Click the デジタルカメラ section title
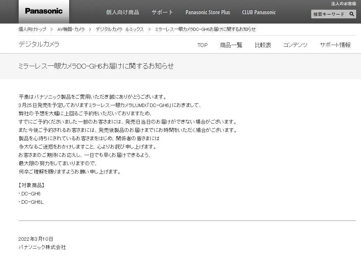This screenshot has width=361, height=256. tap(39, 44)
